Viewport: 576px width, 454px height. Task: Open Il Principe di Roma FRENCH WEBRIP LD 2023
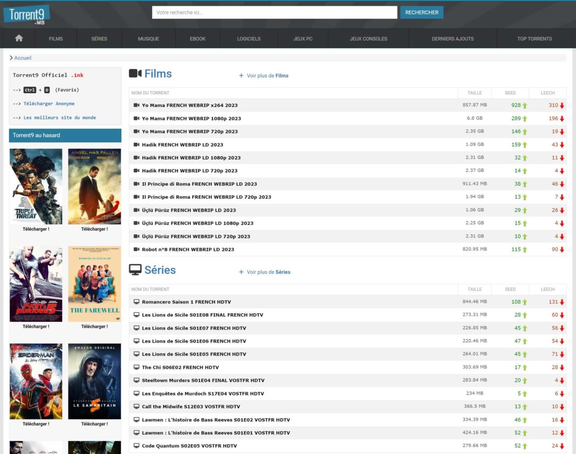[x=200, y=184]
